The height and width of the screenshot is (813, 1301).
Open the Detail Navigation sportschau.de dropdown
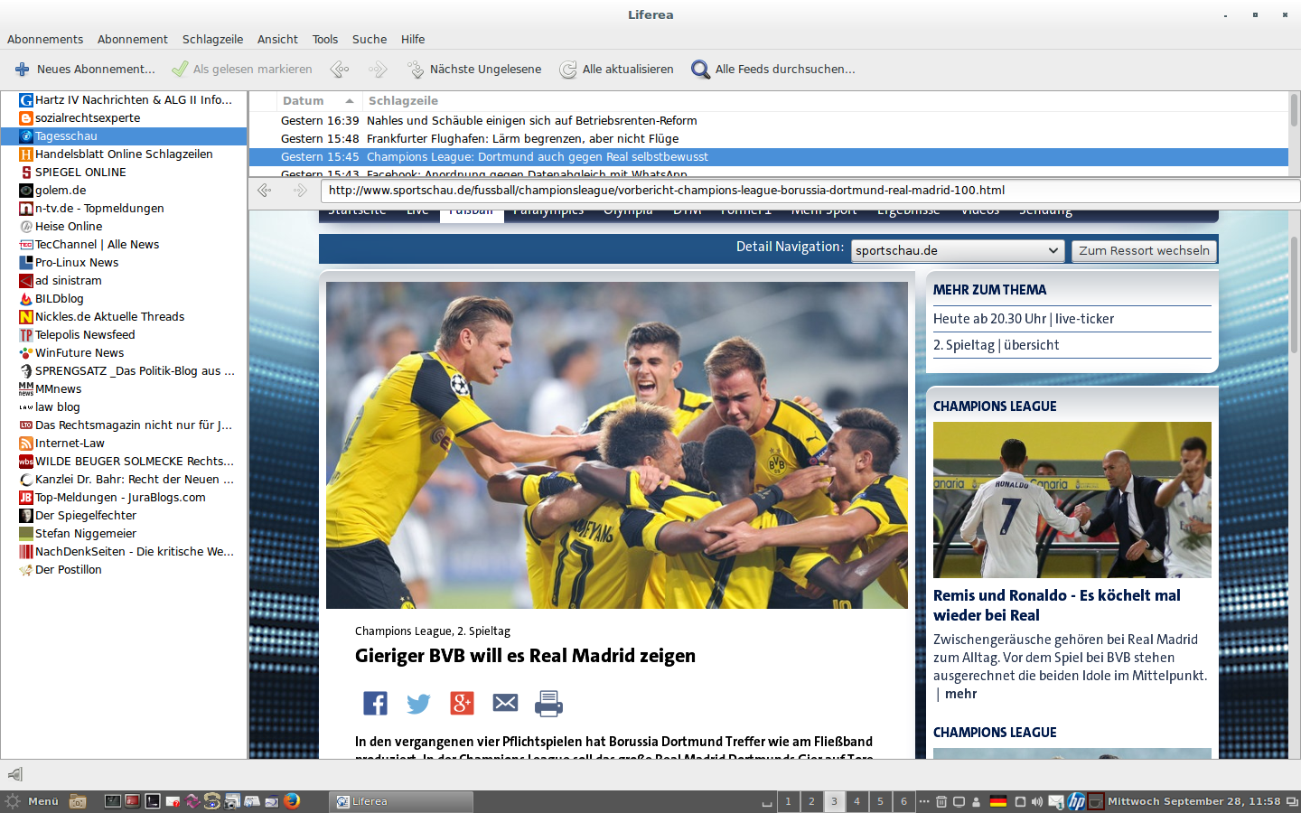pos(958,250)
